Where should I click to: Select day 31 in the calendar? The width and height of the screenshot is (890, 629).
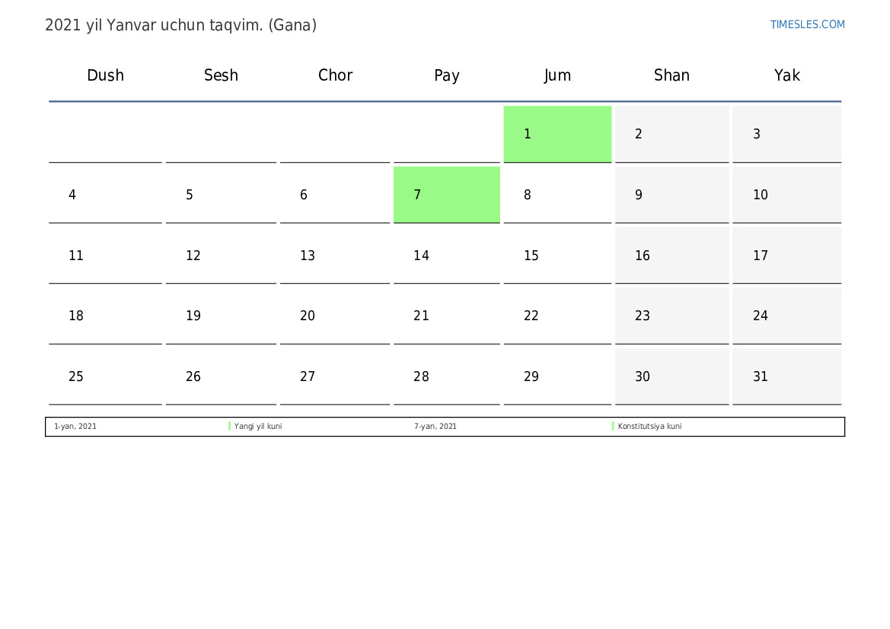click(786, 376)
